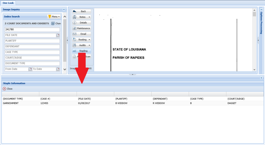Screen dimensions: 265x145
Task: Click the Back button
Action: 82,11
